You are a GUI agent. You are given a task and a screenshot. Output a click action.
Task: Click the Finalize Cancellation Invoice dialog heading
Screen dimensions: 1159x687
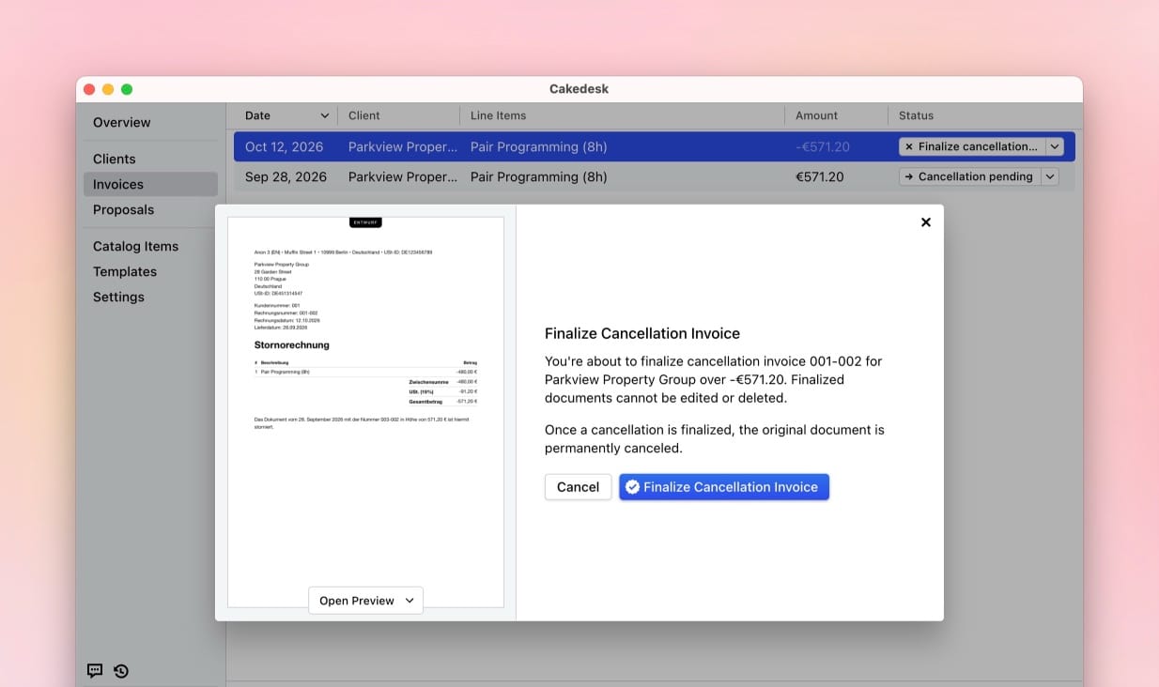click(x=642, y=333)
